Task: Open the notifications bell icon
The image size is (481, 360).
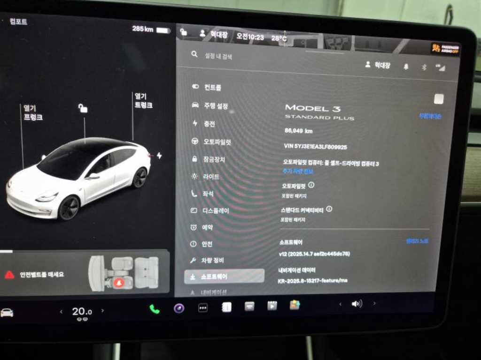Action: (406, 67)
